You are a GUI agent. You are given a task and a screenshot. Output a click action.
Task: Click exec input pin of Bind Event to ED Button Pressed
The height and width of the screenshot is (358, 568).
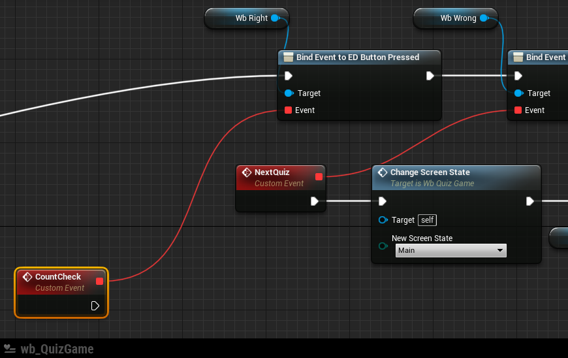pyautogui.click(x=289, y=76)
